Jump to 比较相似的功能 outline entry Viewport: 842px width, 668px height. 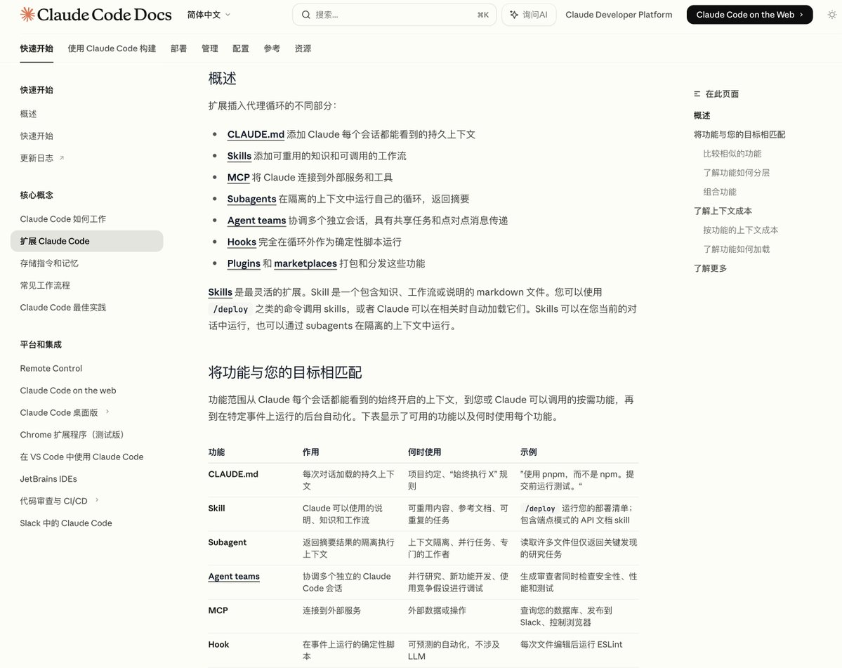click(x=732, y=154)
